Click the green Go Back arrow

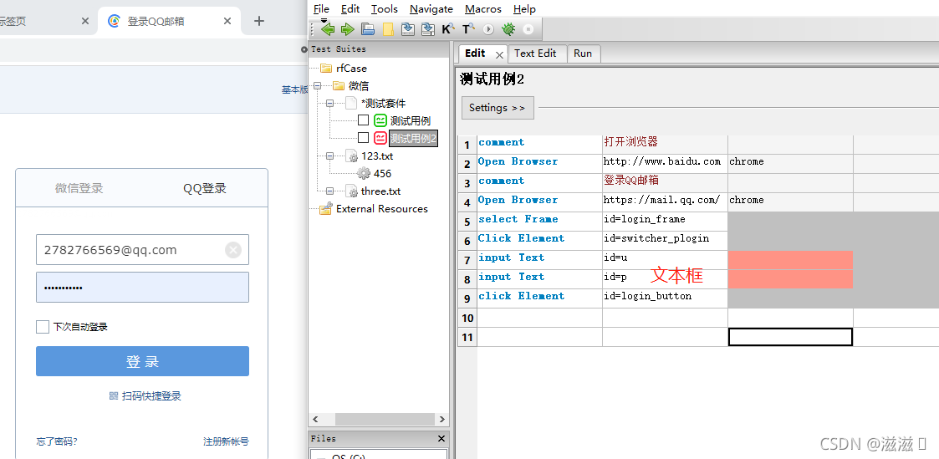(328, 28)
